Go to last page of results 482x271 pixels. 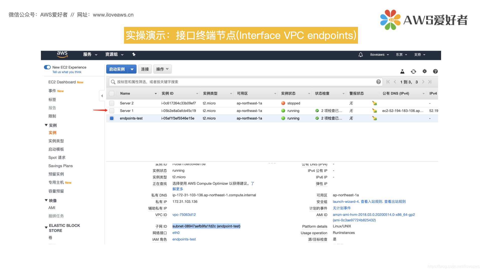pyautogui.click(x=430, y=82)
